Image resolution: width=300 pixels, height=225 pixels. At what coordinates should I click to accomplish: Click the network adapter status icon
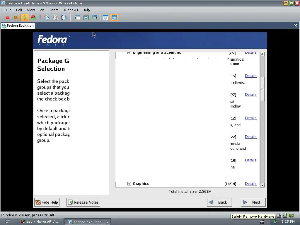[x=291, y=215]
